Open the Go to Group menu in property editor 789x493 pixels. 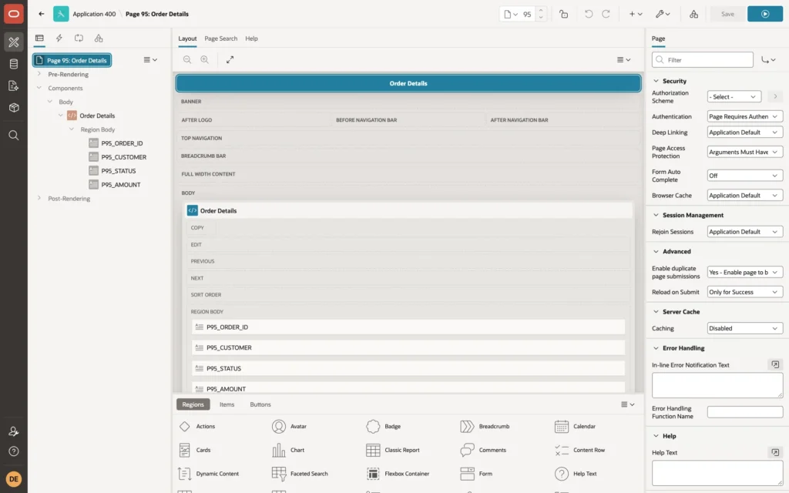point(768,60)
